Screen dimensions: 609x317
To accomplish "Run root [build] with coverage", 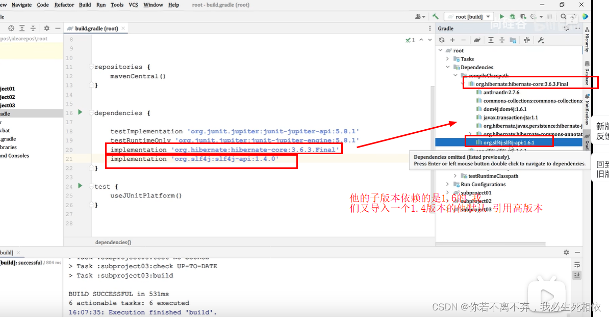I will coord(523,17).
